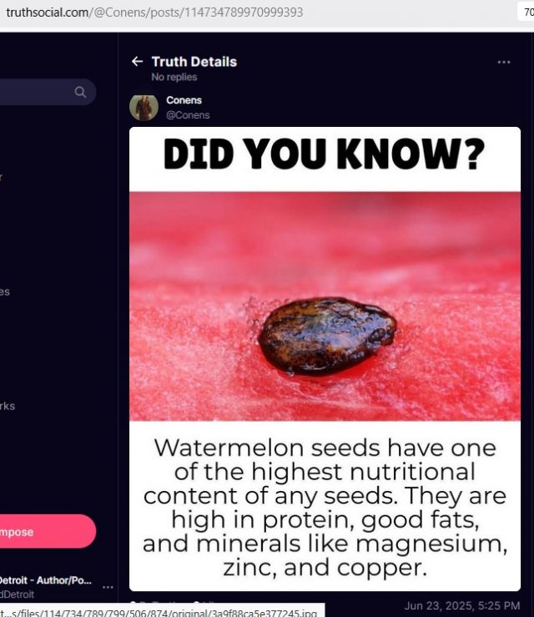Open the Conens display name link
Viewport: 534px width, 617px height.
pos(184,100)
